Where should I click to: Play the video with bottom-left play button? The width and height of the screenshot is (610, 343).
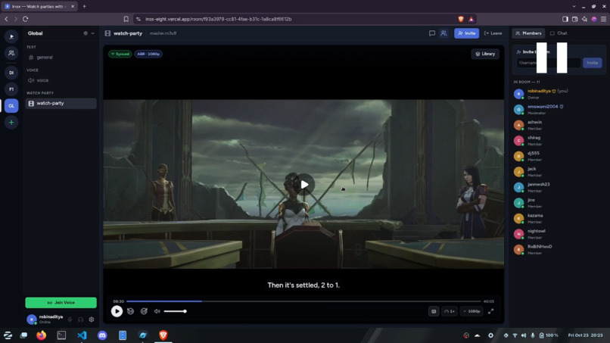pos(117,311)
